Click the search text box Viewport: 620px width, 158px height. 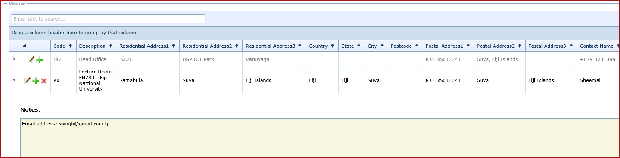(108, 19)
